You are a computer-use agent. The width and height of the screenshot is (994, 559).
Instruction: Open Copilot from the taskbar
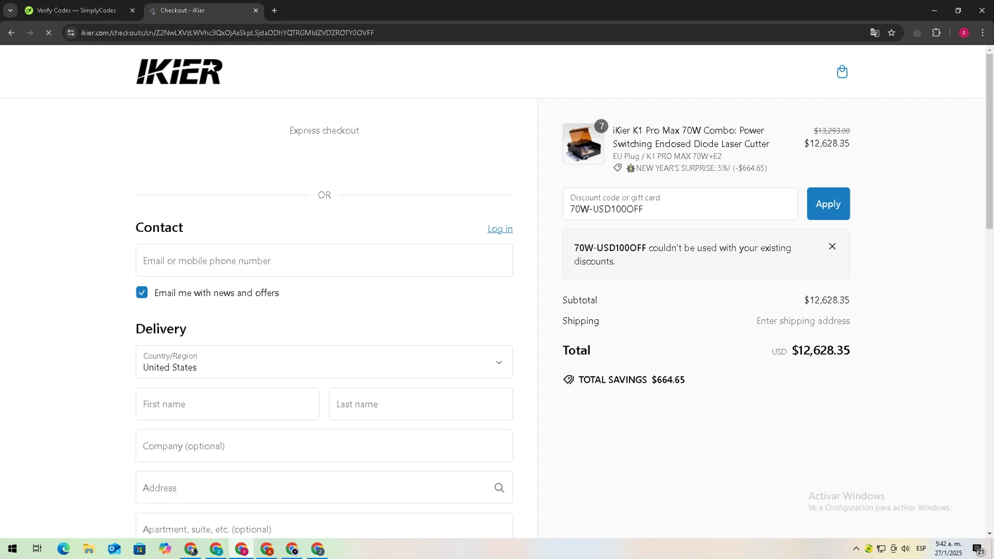165,549
